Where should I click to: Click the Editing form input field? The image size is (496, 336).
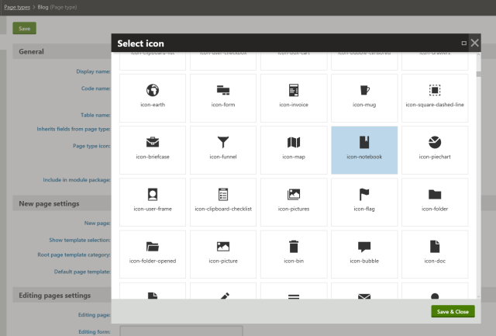[181, 331]
